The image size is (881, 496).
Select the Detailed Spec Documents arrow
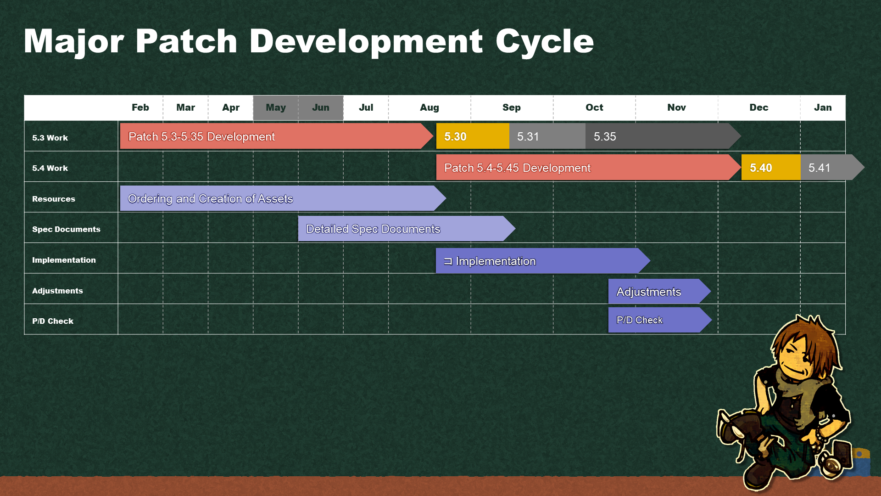coord(401,229)
